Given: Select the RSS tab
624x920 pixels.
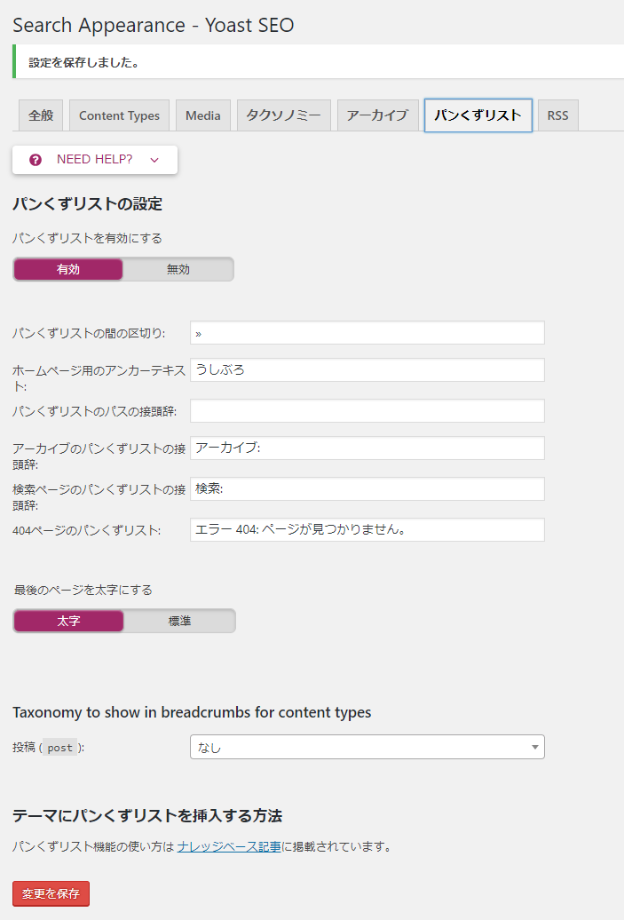Looking at the screenshot, I should point(557,115).
